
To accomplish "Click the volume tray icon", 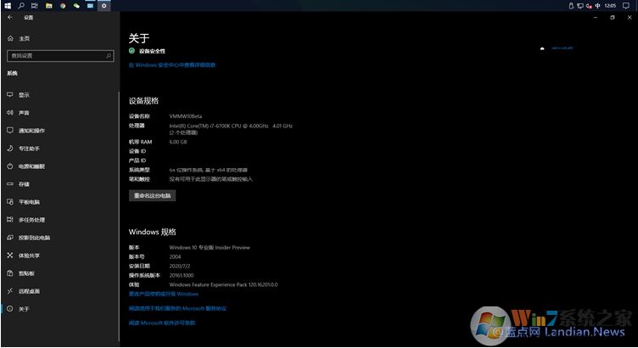I will pyautogui.click(x=589, y=6).
